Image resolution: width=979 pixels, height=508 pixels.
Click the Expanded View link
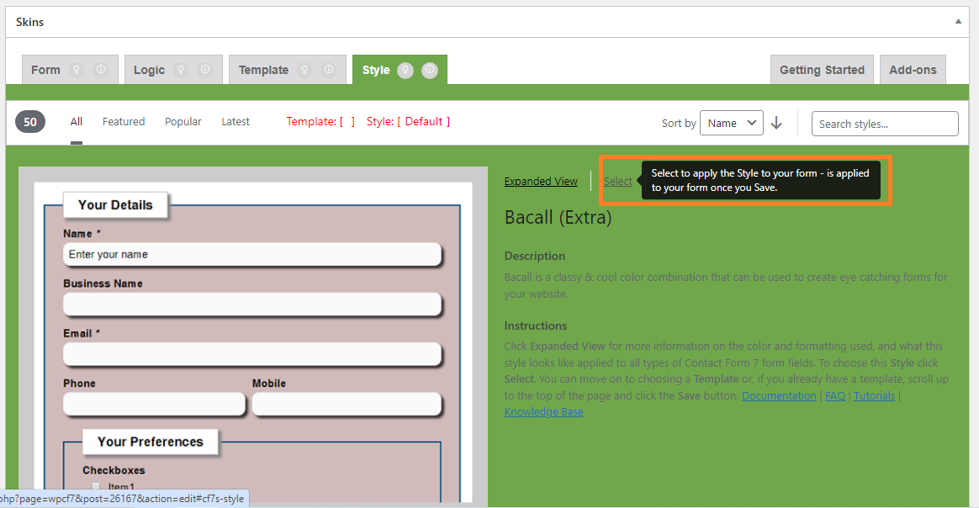click(541, 181)
